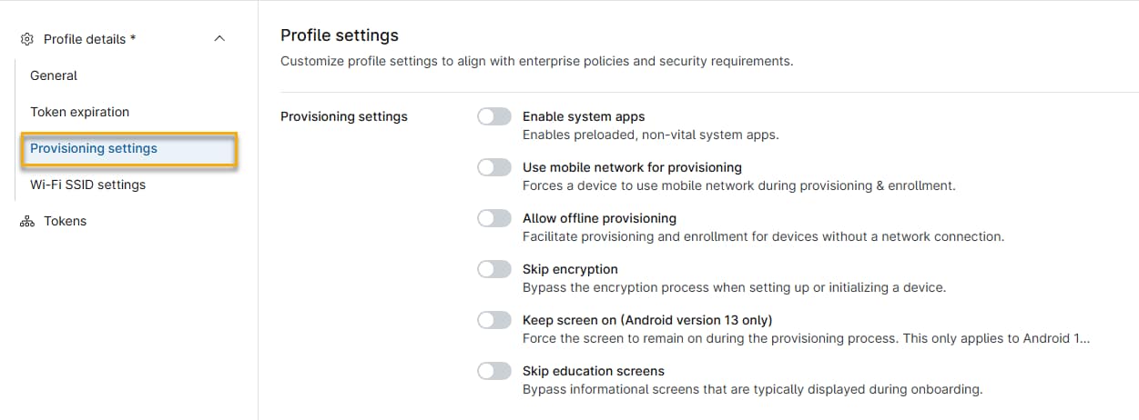The height and width of the screenshot is (420, 1139).
Task: Click the Profile details sidebar label
Action: coord(90,39)
